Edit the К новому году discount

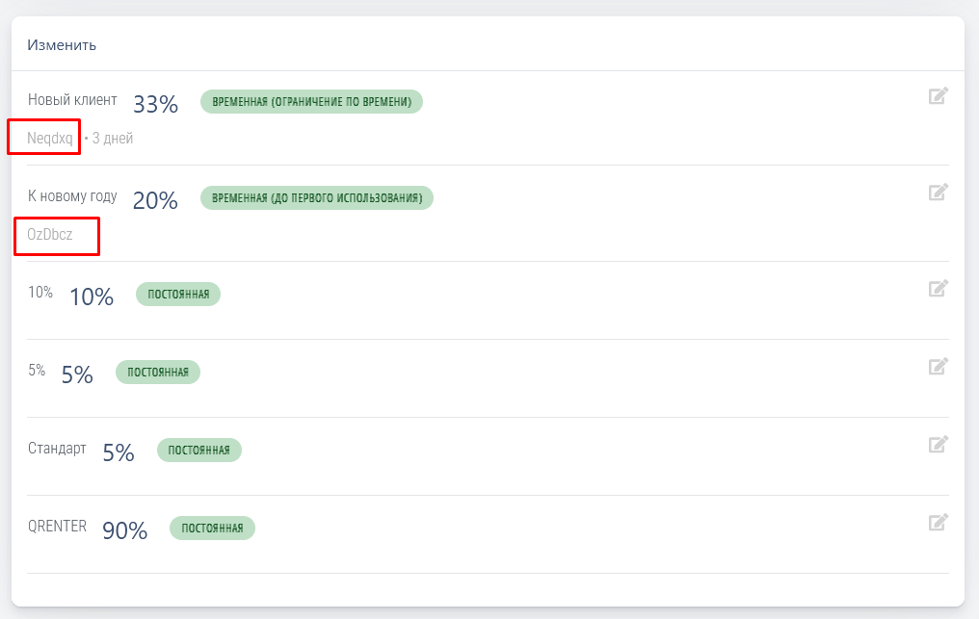pyautogui.click(x=938, y=192)
